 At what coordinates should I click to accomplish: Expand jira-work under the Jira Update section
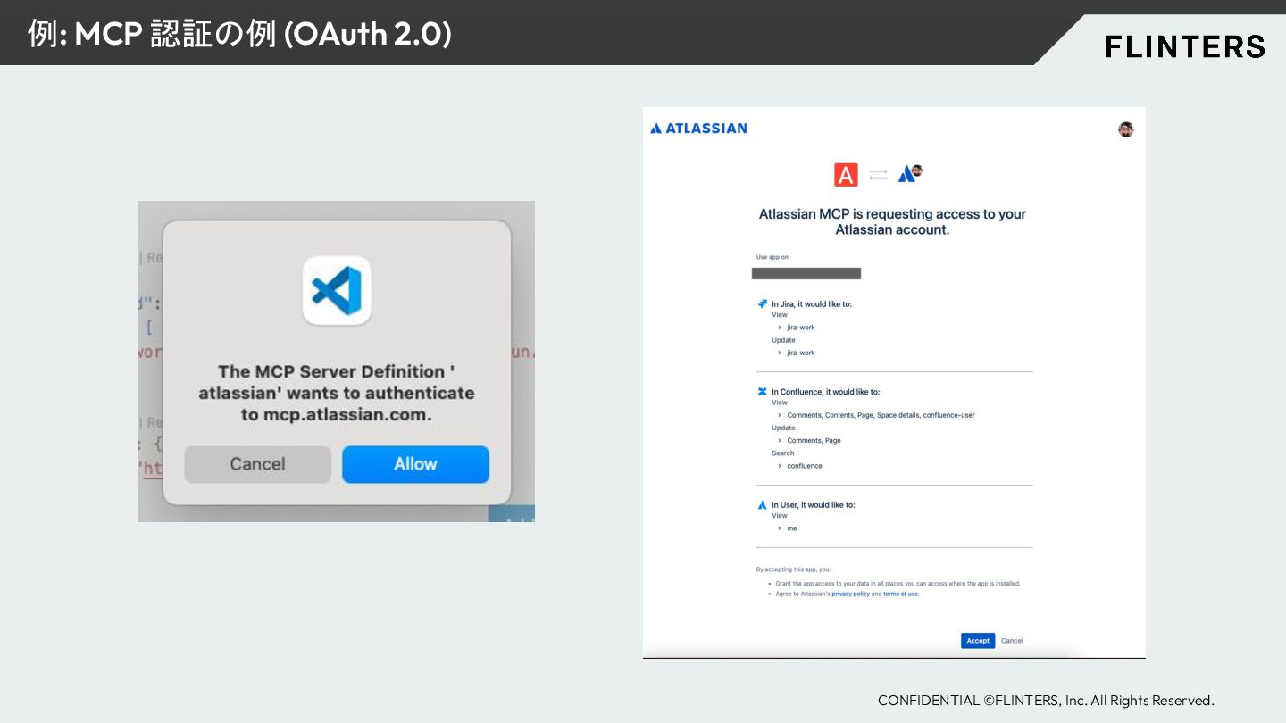796,353
